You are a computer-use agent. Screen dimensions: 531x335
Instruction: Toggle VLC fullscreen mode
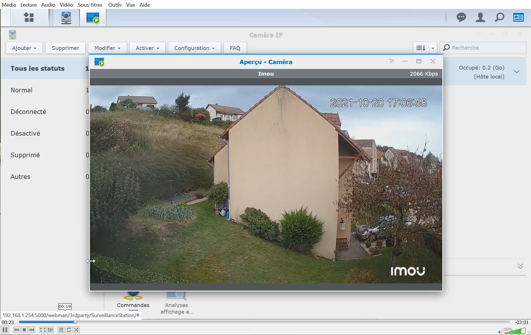point(43,330)
